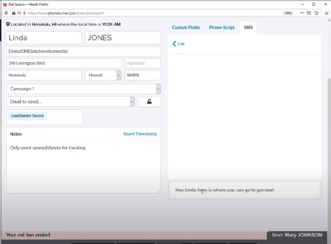The width and height of the screenshot is (331, 244).
Task: Click the Apt/Suite field
Action: coord(143,63)
